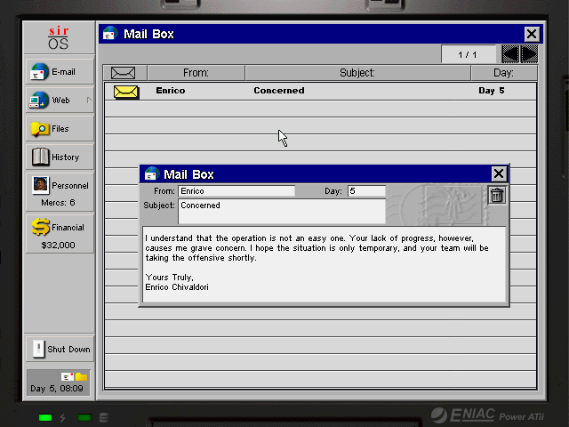569x427 pixels.
Task: Click the Files folder magnifier icon
Action: tap(40, 129)
